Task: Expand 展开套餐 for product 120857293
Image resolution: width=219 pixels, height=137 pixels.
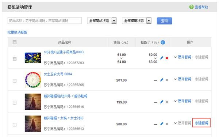Action: coord(182,57)
